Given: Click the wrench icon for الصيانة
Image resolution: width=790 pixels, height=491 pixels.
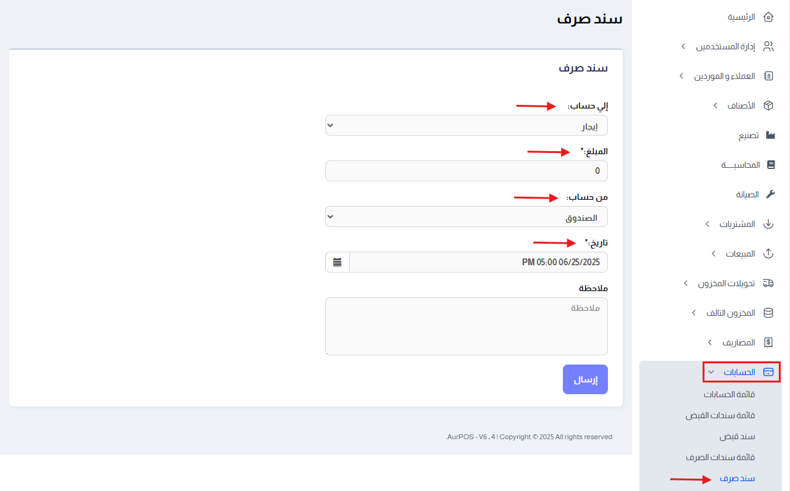Looking at the screenshot, I should coord(770,194).
